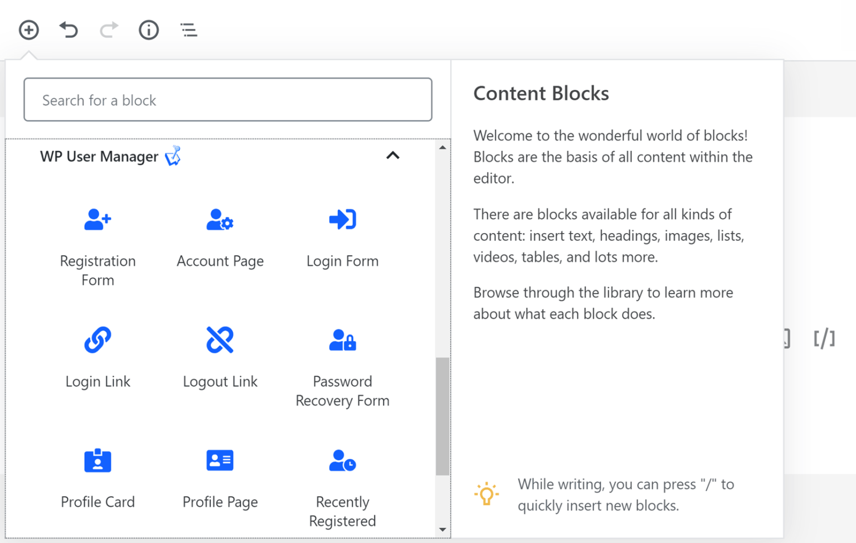Image resolution: width=856 pixels, height=543 pixels.
Task: Focus the Search for a block field
Action: point(227,100)
